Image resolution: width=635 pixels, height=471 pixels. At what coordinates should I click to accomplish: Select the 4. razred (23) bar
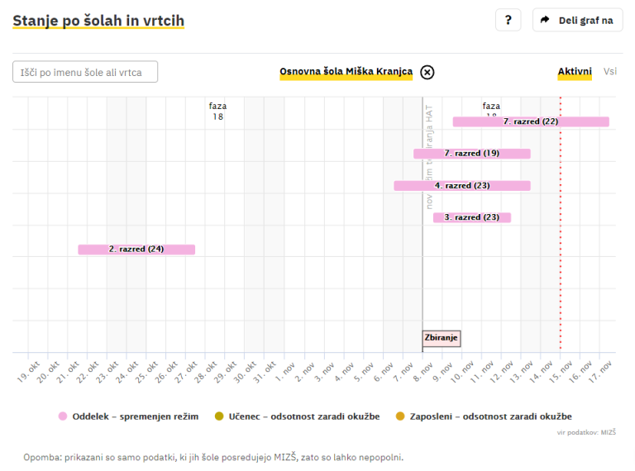461,186
